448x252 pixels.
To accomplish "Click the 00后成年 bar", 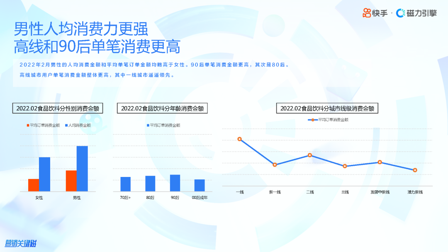I will coord(200,185).
